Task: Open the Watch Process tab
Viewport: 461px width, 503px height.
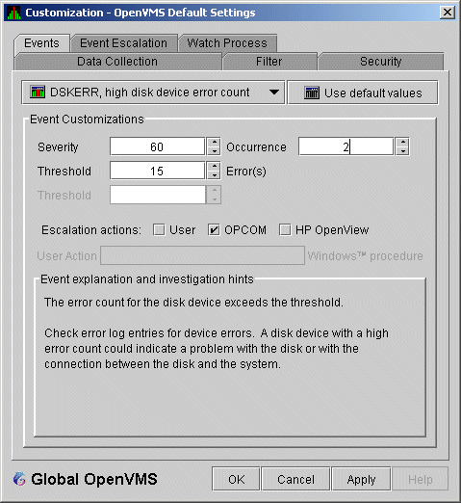Action: (227, 43)
